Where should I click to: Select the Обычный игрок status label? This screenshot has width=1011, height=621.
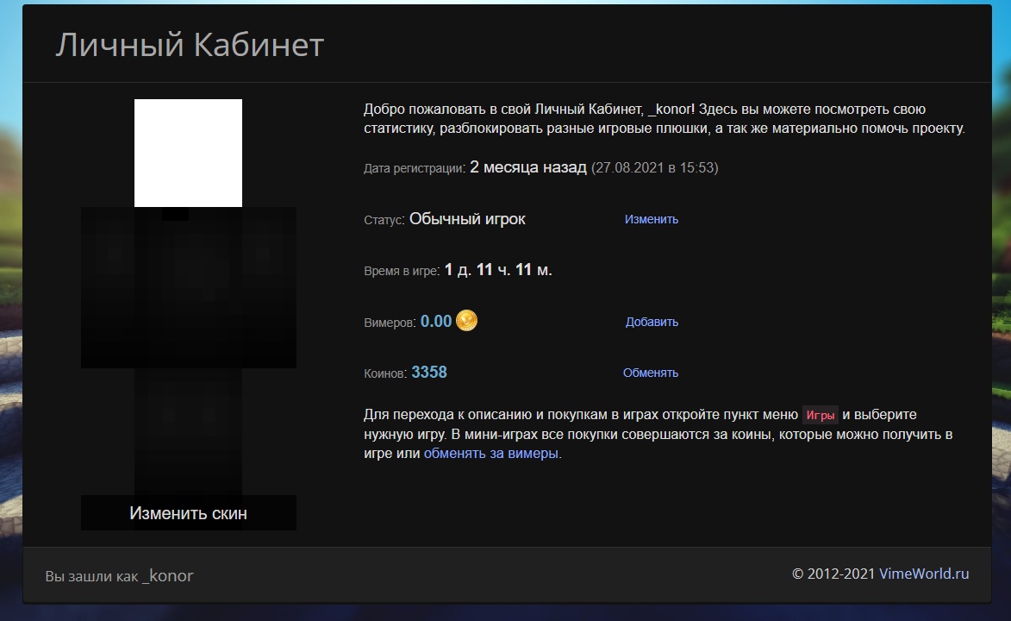[x=467, y=219]
